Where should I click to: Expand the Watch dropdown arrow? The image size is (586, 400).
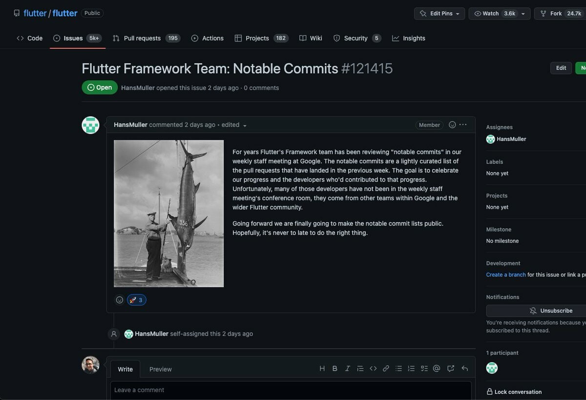523,14
